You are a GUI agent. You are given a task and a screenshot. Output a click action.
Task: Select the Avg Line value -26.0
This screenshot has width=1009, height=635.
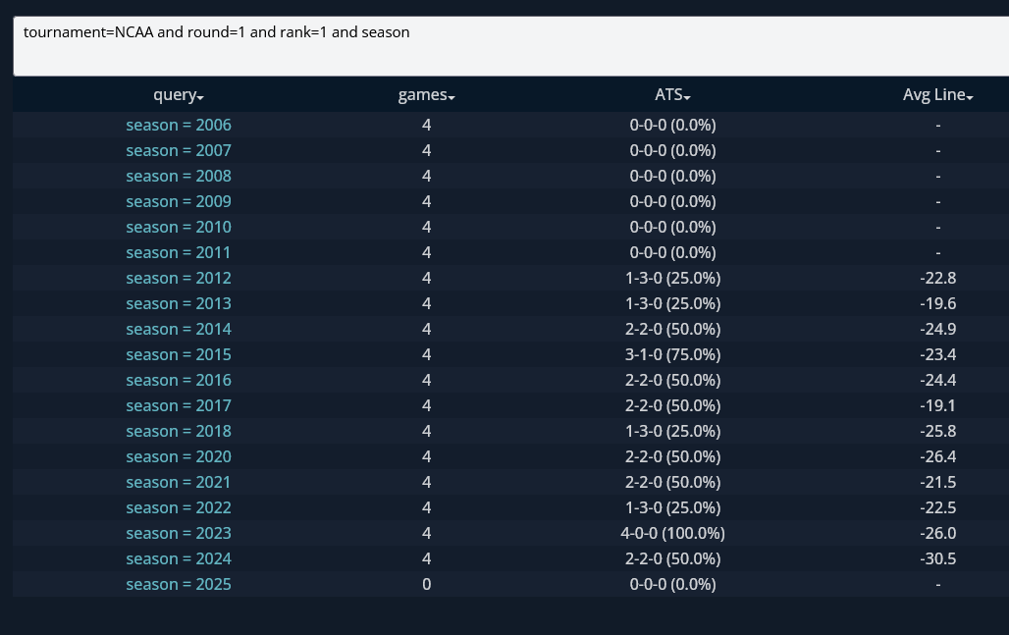pos(937,533)
